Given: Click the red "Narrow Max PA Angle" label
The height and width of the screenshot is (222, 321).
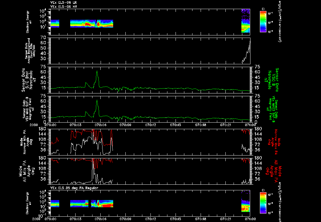Looking at the screenshot, I should [274, 142].
